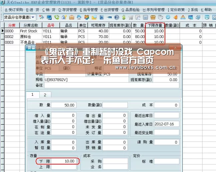The height and width of the screenshot is (172, 216).
Task: Click the copy documents toolbar icon
Action: 160,17
